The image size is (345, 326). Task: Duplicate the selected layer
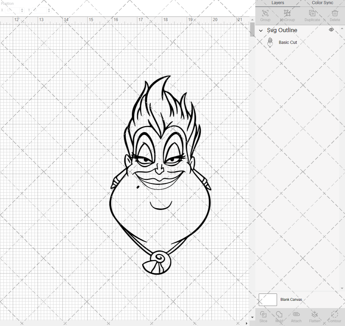tap(312, 13)
